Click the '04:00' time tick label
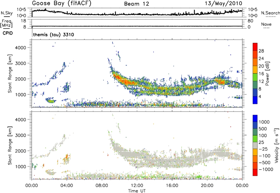 (x=67, y=186)
